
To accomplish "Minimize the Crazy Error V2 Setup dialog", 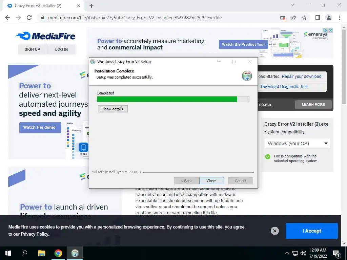I will 219,62.
